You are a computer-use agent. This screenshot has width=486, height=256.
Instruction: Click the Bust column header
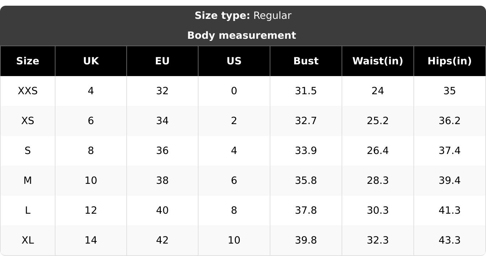pyautogui.click(x=306, y=61)
